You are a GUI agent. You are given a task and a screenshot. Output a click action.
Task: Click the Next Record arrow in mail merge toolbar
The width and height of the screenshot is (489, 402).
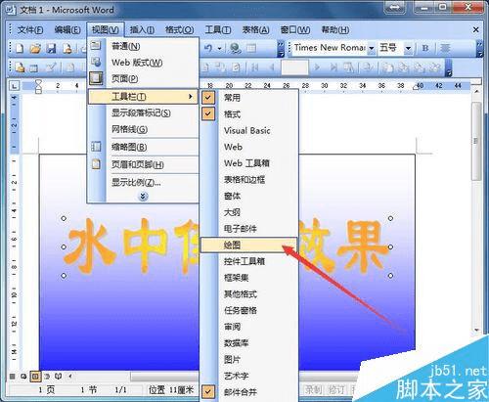[316, 67]
